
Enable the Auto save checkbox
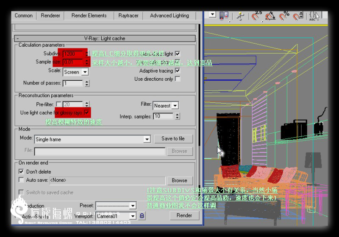pyautogui.click(x=21, y=180)
